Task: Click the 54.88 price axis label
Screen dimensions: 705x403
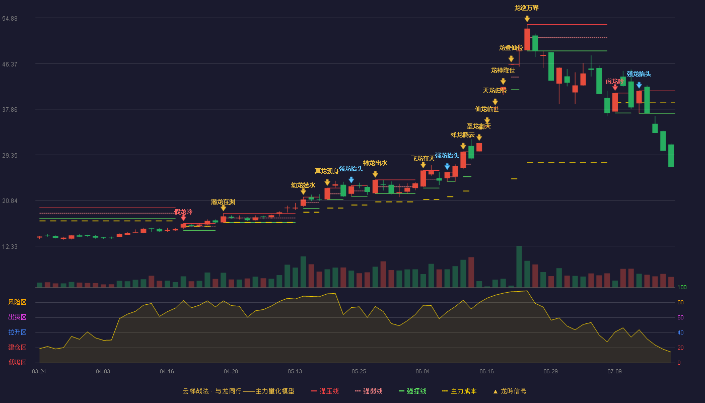Action: (10, 18)
